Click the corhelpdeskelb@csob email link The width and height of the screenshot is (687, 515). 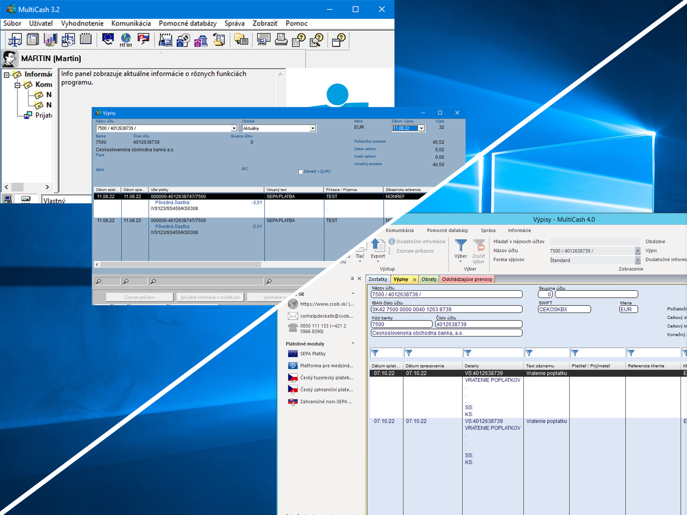pyautogui.click(x=326, y=316)
